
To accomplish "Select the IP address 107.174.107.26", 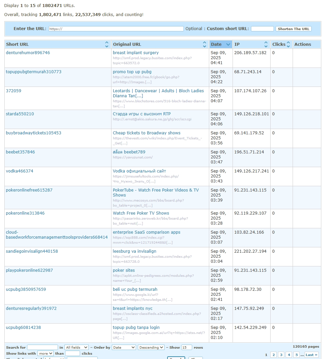I will pos(250,91).
